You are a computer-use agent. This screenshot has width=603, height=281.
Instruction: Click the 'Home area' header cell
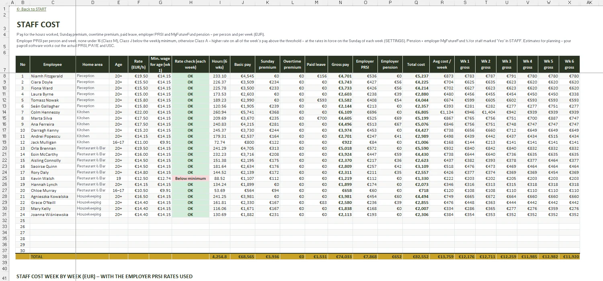[92, 64]
